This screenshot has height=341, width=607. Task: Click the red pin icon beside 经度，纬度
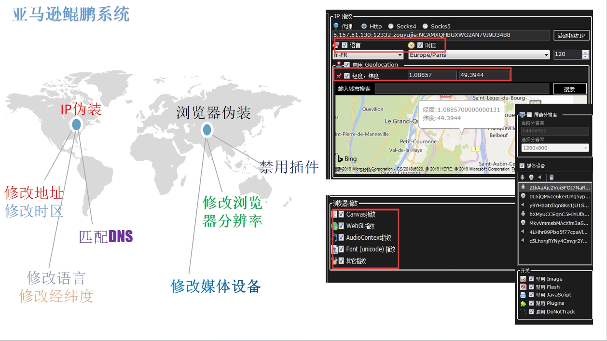[339, 76]
